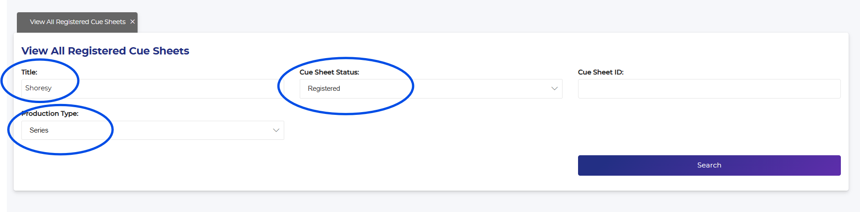This screenshot has width=860, height=212.
Task: Click the View All Registered Cue Sheets heading
Action: [x=105, y=51]
